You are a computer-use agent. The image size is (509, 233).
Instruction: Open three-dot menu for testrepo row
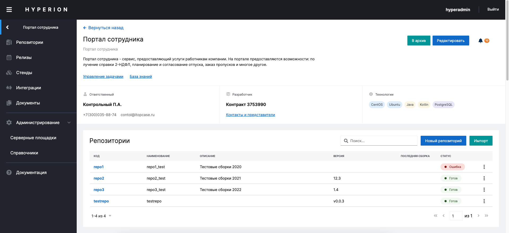point(484,201)
